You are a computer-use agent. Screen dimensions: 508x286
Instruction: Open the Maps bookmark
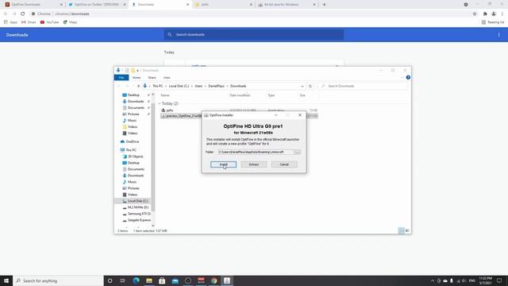click(x=71, y=22)
